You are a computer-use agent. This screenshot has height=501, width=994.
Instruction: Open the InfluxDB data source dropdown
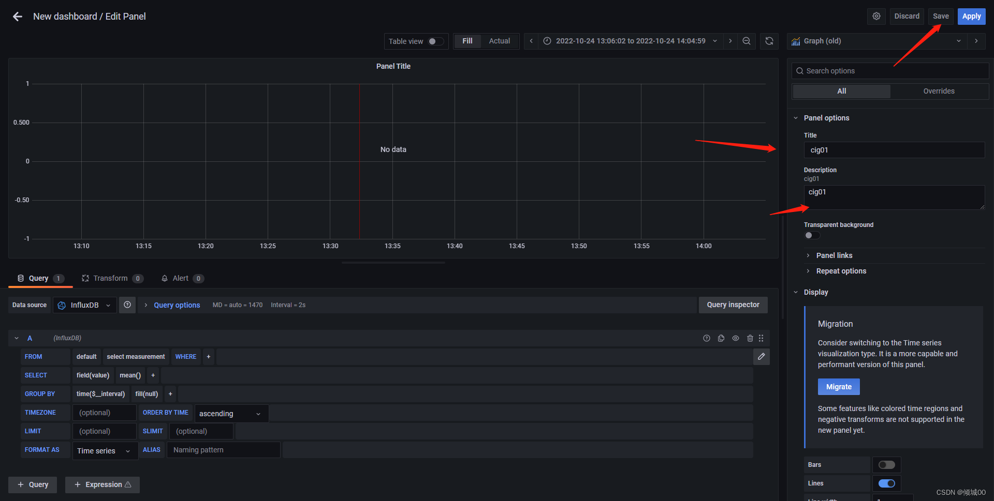coord(85,305)
